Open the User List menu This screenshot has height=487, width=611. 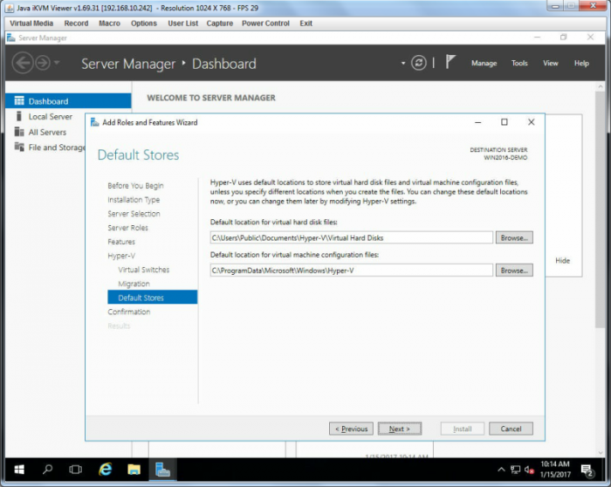pyautogui.click(x=182, y=24)
